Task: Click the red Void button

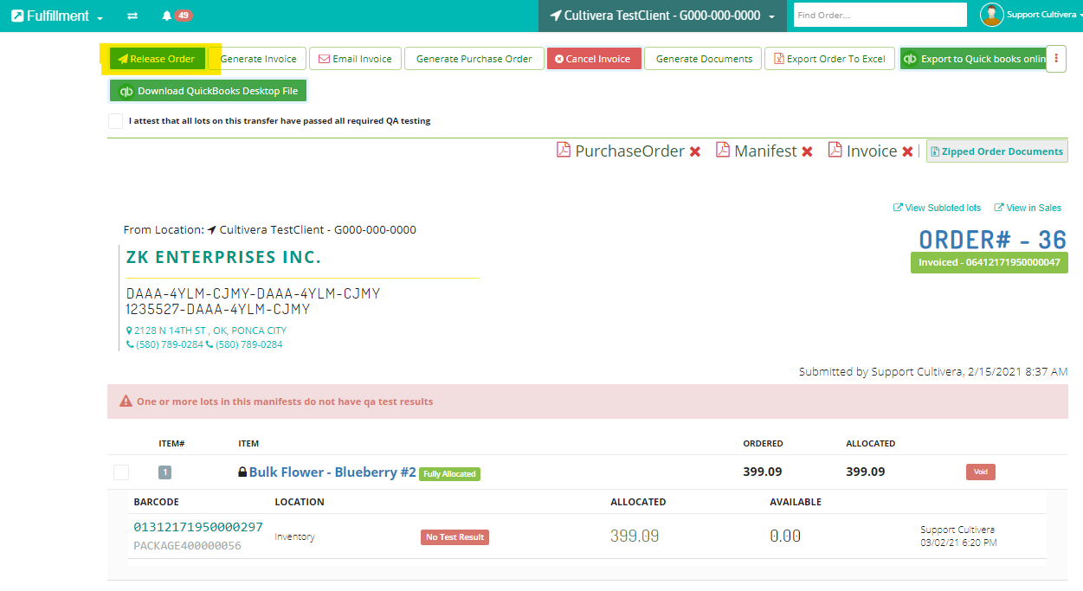Action: point(981,472)
